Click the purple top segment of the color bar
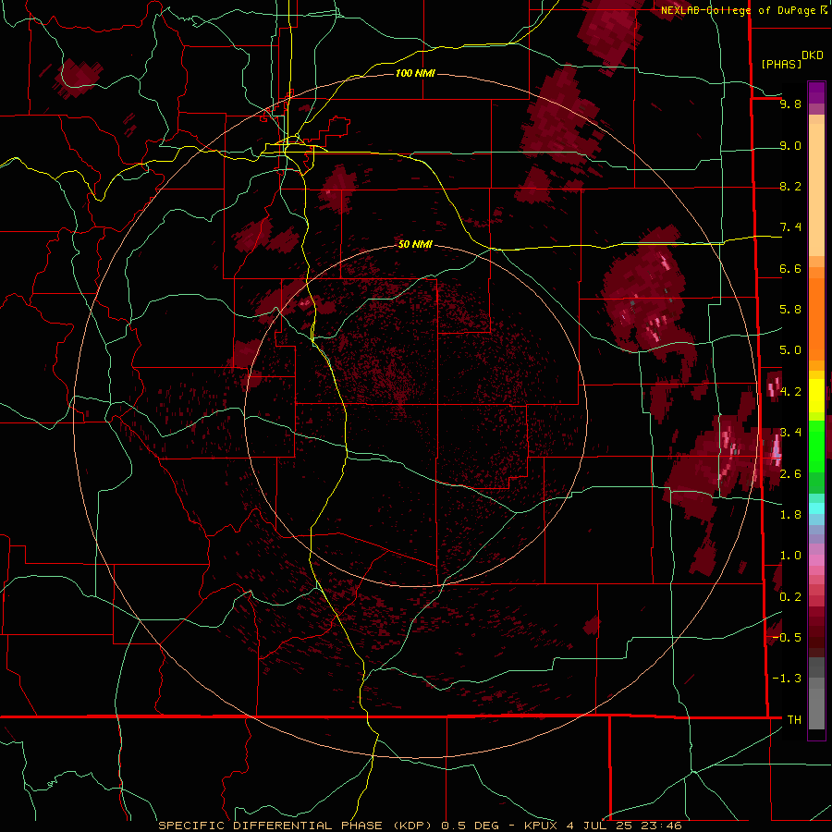The image size is (832, 832). (x=816, y=92)
